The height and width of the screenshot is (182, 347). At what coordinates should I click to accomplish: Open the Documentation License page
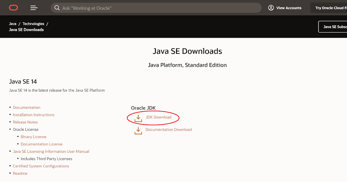[x=41, y=144]
